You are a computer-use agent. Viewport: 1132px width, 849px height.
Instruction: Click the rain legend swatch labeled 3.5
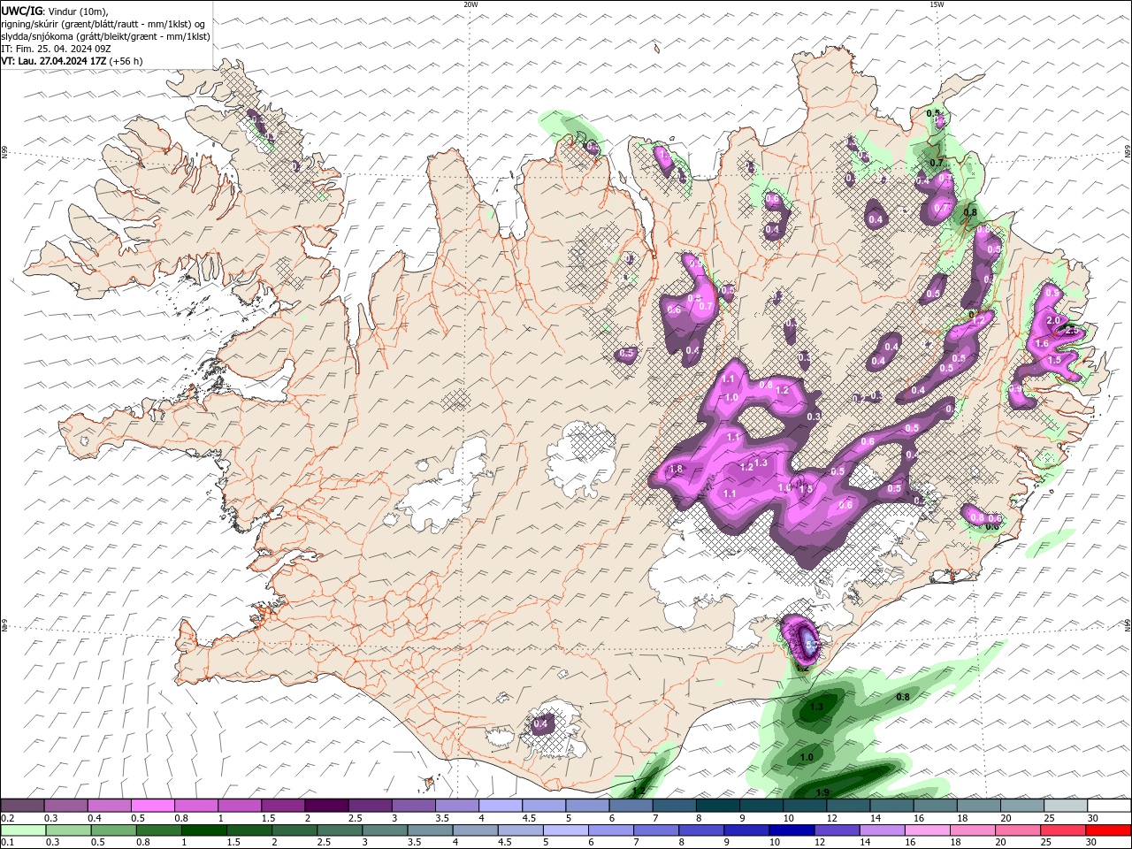tap(430, 830)
